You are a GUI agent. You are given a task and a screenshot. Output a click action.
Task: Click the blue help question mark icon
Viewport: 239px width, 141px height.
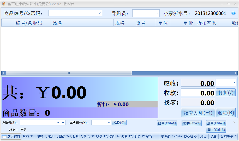tap(233, 13)
